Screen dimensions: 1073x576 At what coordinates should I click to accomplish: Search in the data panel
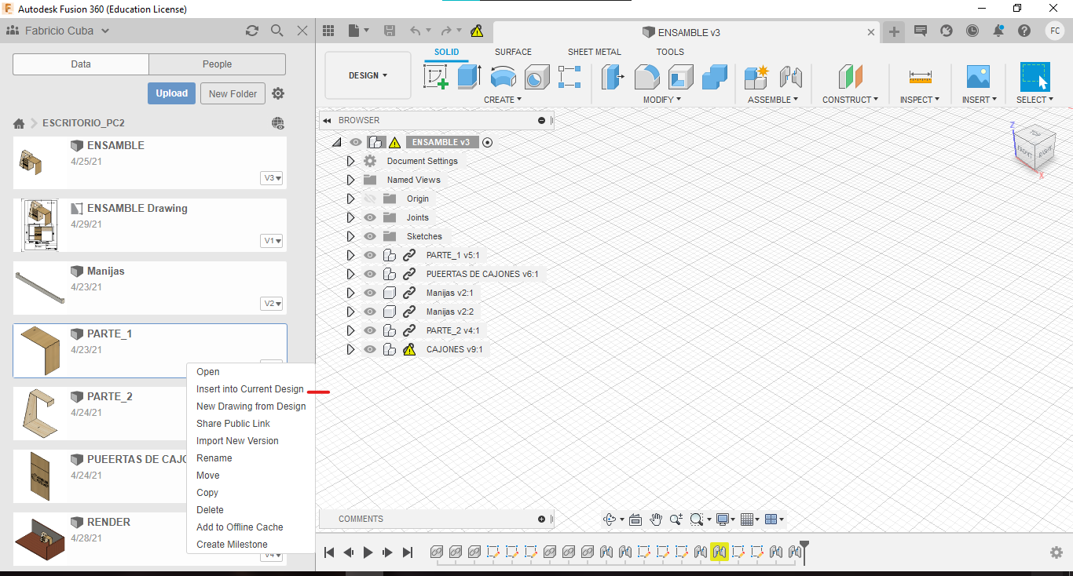click(x=276, y=31)
